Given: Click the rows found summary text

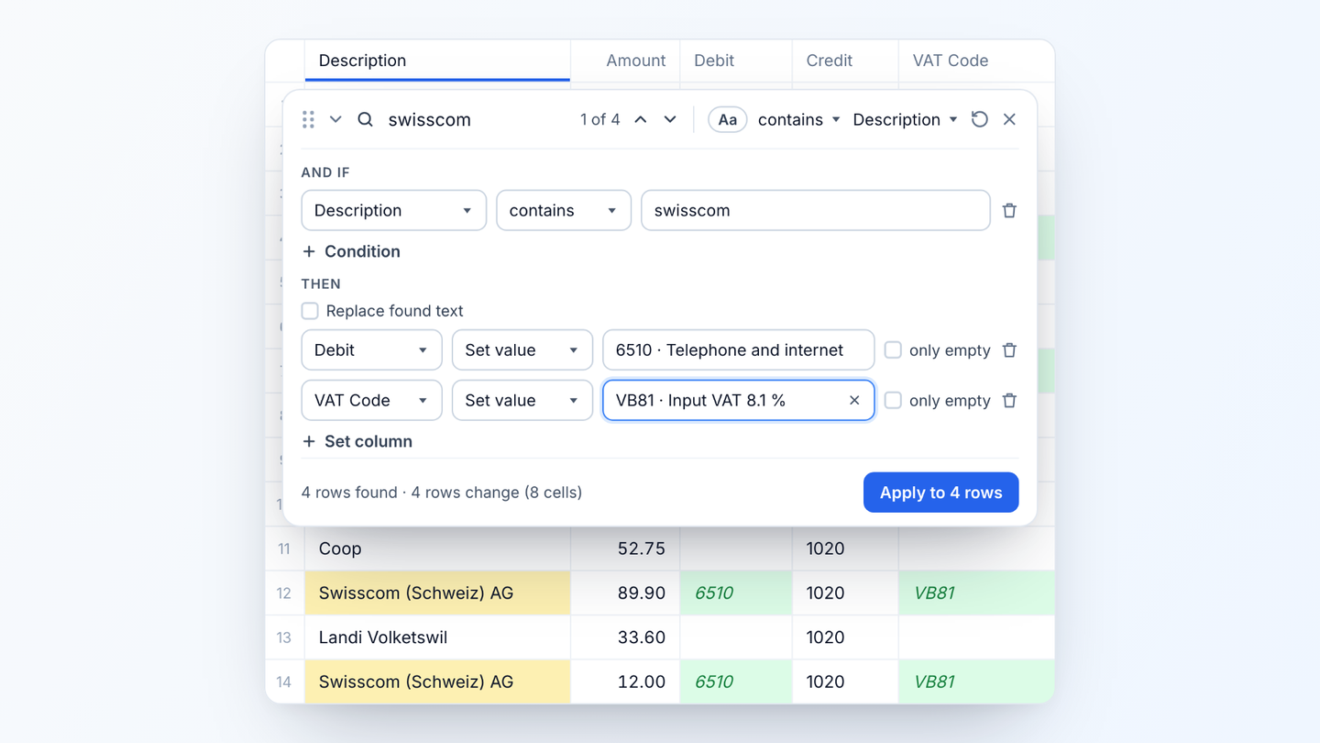Looking at the screenshot, I should click(442, 493).
